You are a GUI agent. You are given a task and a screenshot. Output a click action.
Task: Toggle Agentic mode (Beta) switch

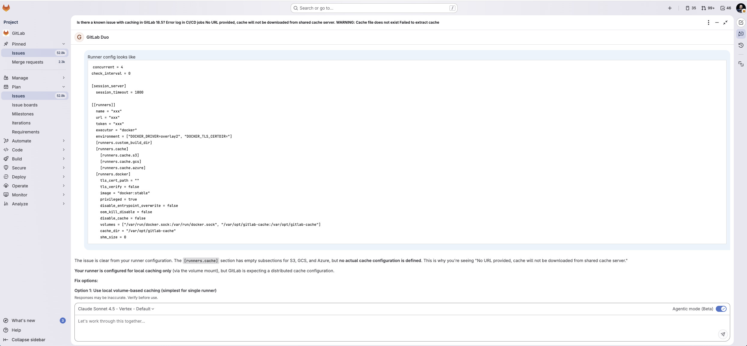pos(721,309)
